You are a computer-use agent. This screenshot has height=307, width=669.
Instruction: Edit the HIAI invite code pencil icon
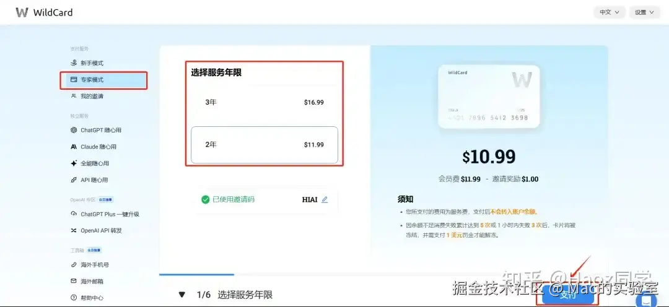325,199
